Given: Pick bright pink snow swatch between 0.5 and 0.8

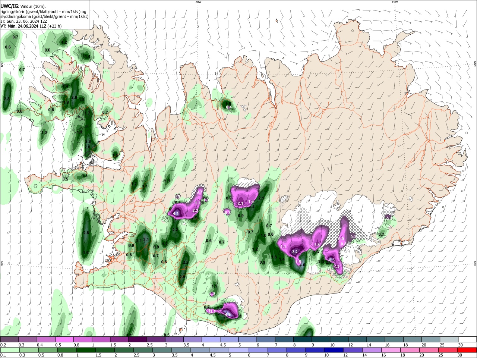Looking at the screenshot, I should click(64, 339).
